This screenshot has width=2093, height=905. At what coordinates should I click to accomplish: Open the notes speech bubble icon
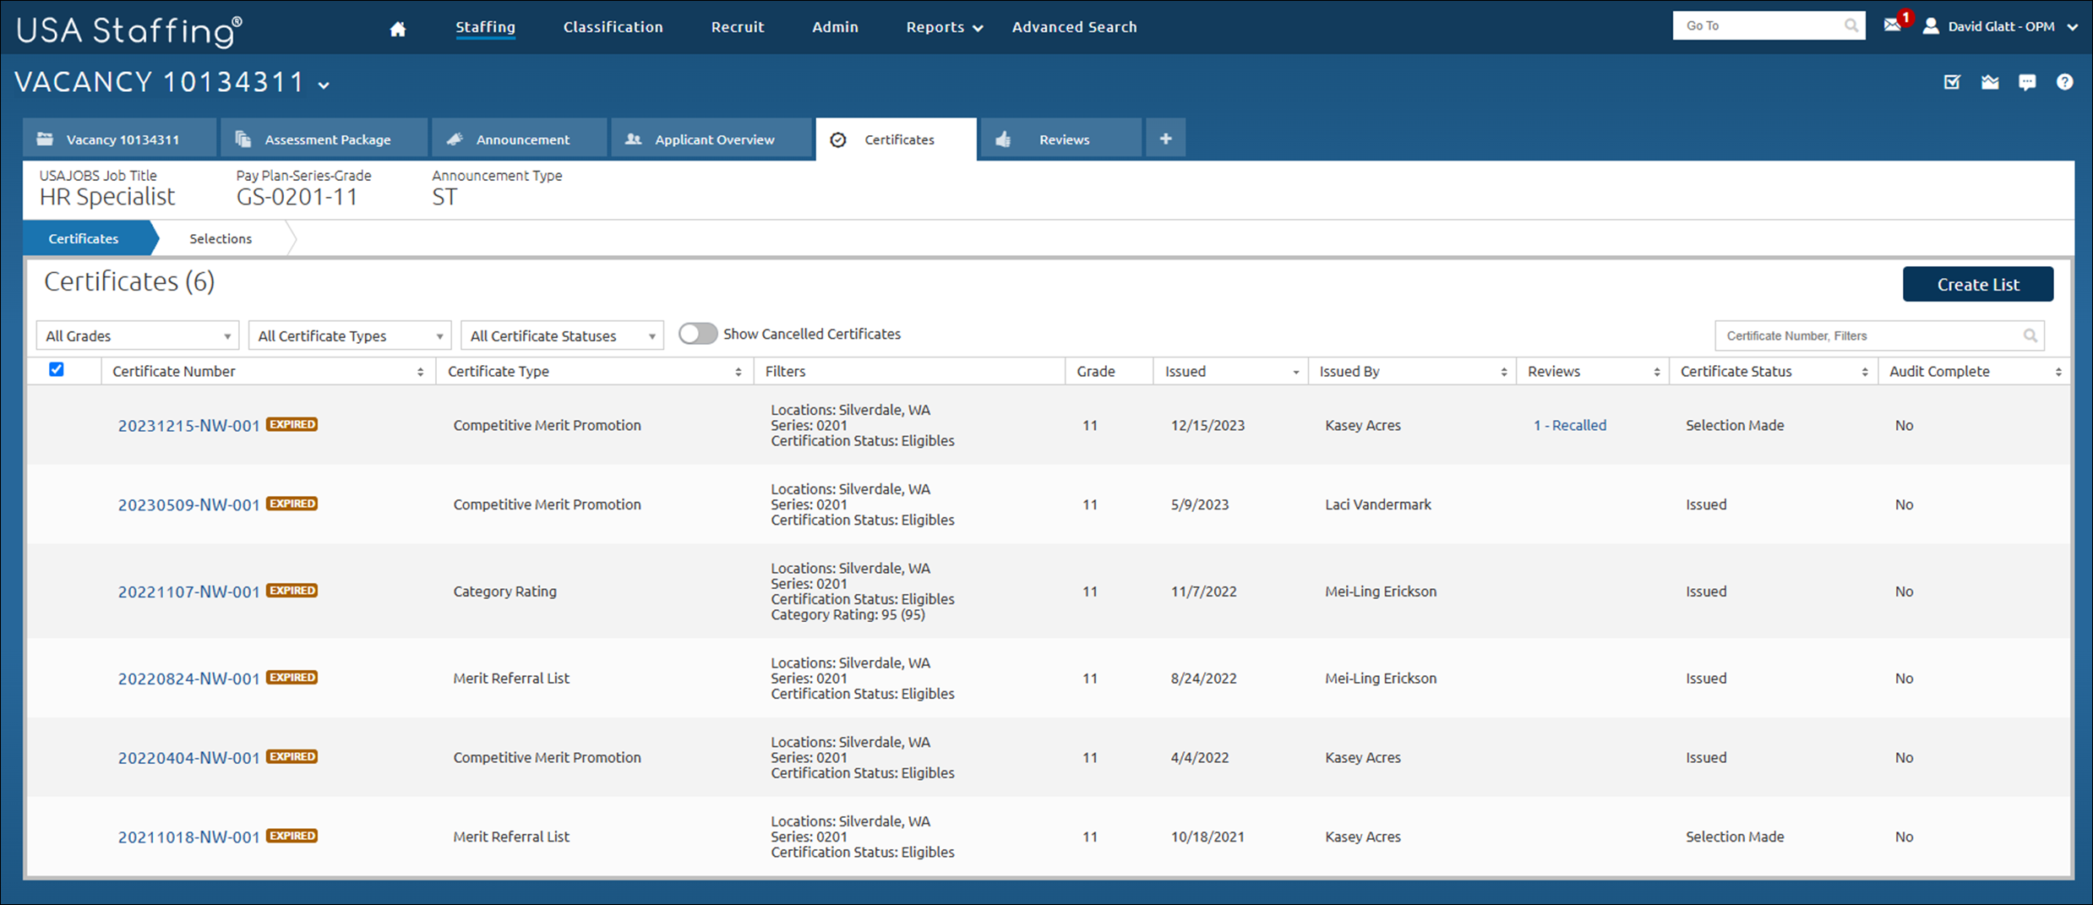(x=2027, y=81)
